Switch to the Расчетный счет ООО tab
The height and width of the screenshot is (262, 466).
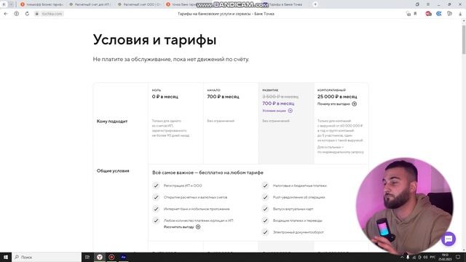click(139, 4)
